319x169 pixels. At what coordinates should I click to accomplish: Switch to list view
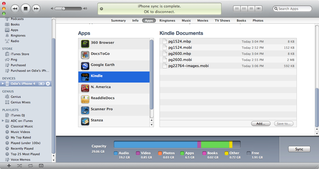pos(236,9)
